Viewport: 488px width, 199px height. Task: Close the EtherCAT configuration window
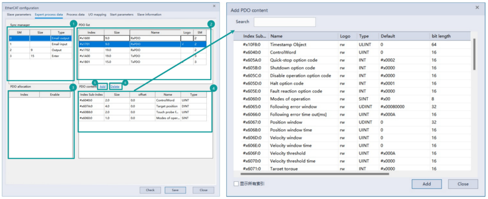pos(214,6)
